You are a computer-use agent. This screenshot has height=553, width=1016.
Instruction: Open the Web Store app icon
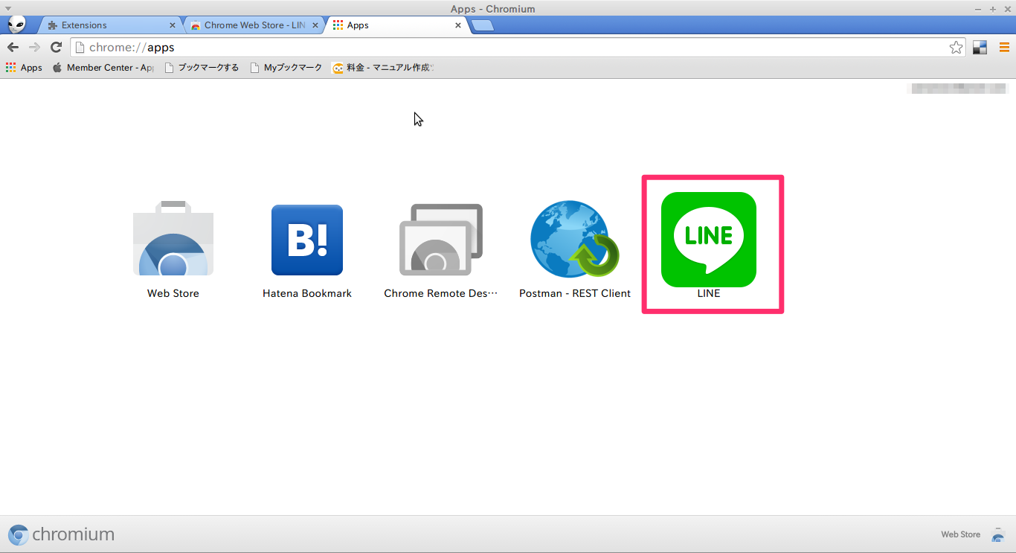tap(173, 239)
